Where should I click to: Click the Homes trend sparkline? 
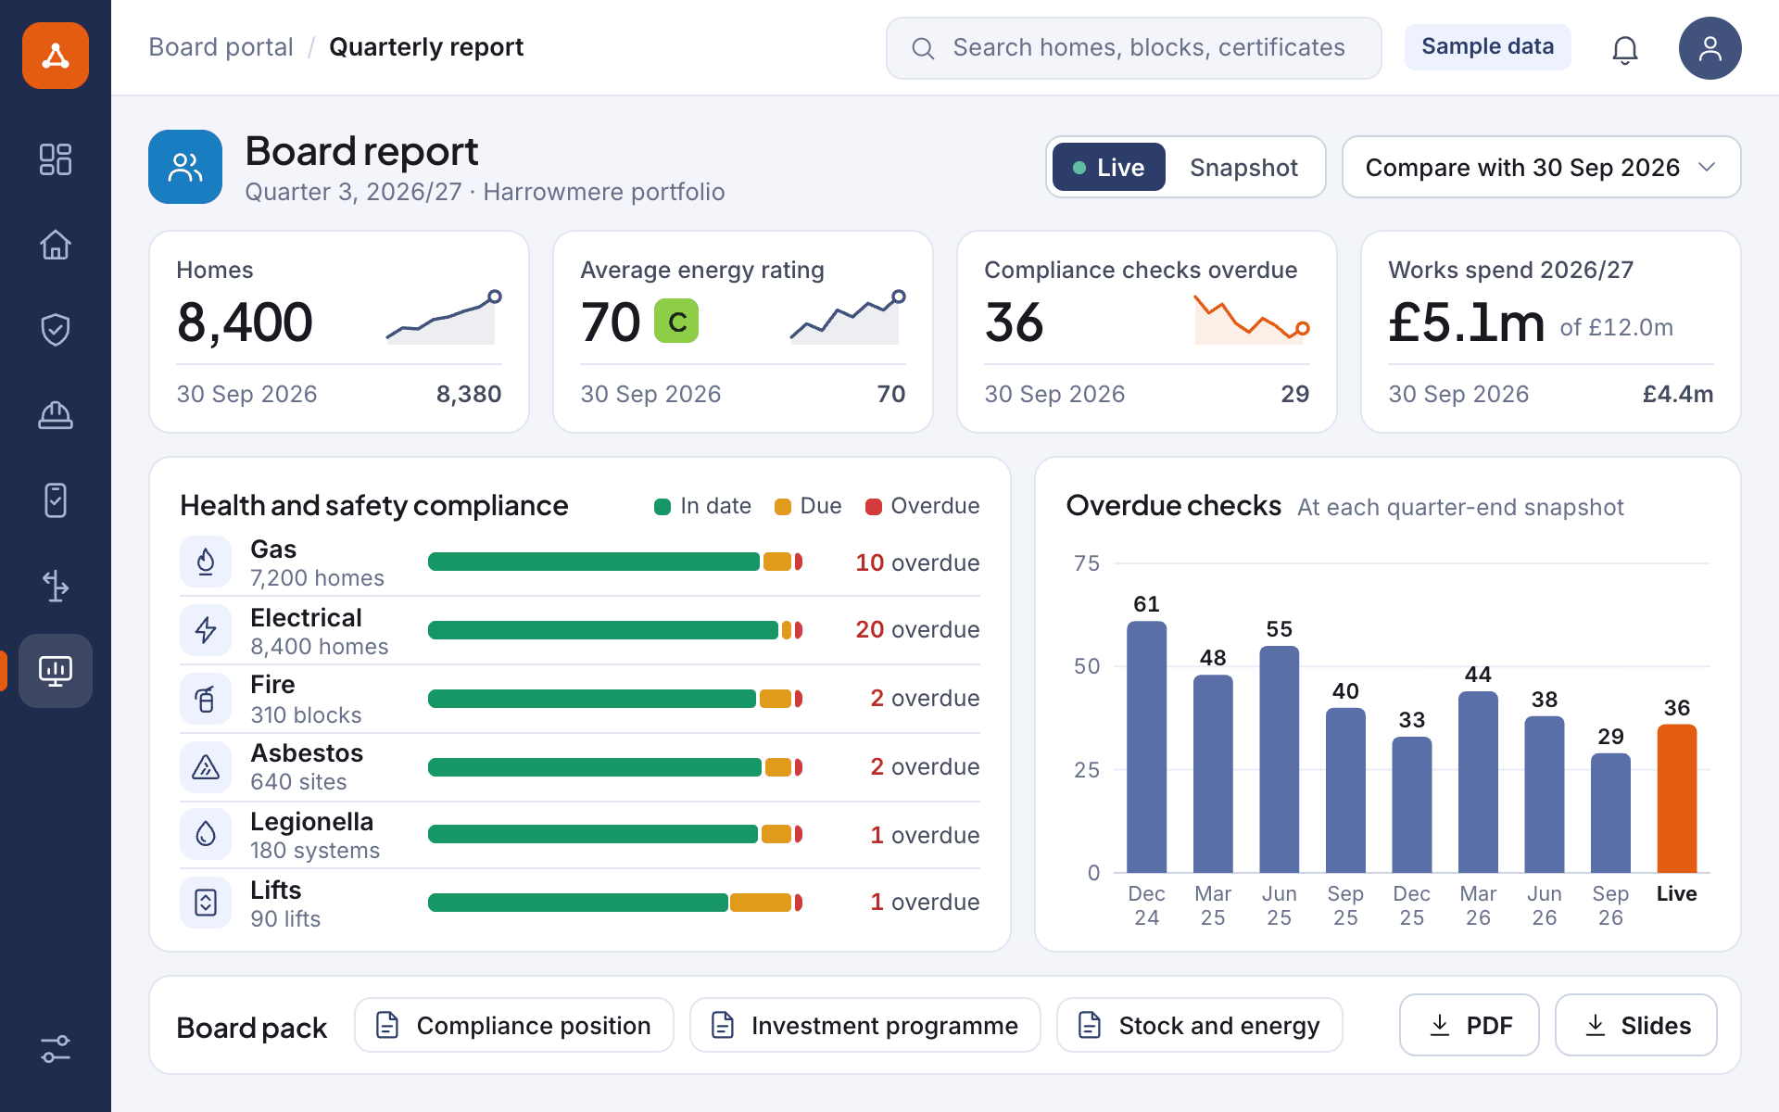[x=444, y=318]
